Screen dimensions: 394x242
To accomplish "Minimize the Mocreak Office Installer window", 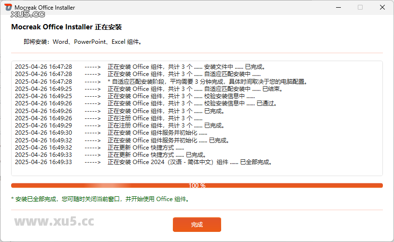I will 338,8.
